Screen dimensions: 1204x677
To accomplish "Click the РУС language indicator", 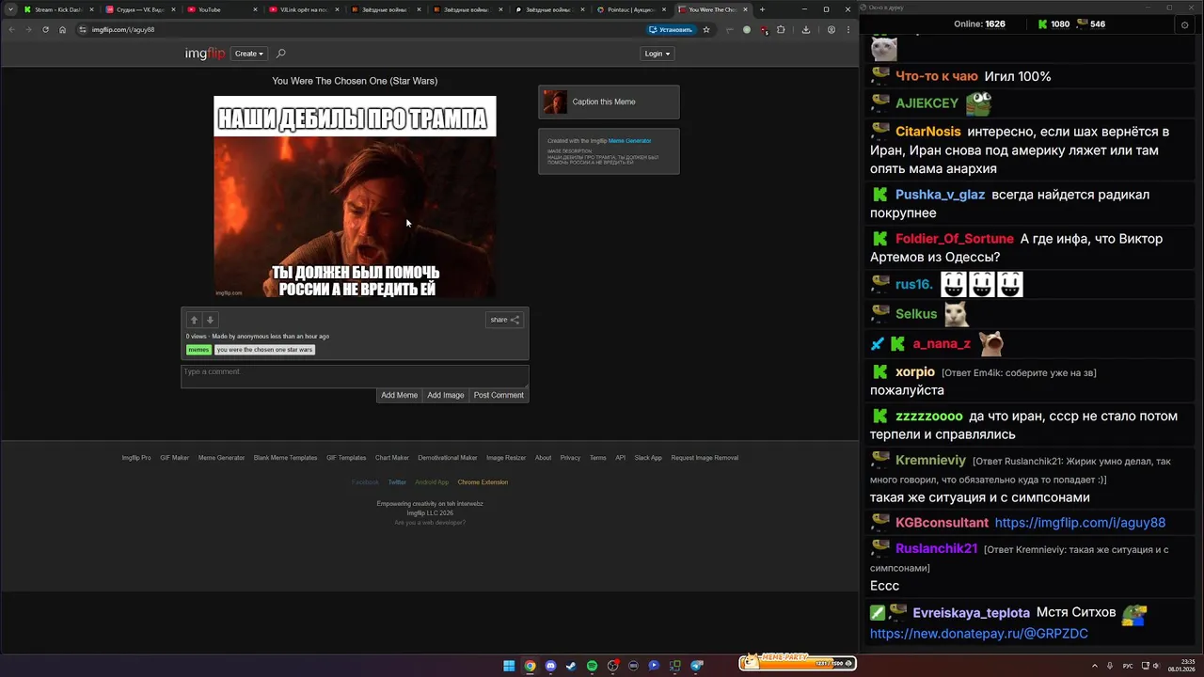I will (x=1128, y=666).
